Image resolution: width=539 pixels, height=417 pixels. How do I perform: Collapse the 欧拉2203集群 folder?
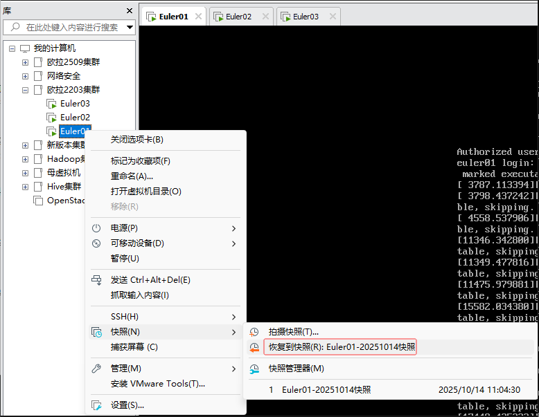[25, 91]
